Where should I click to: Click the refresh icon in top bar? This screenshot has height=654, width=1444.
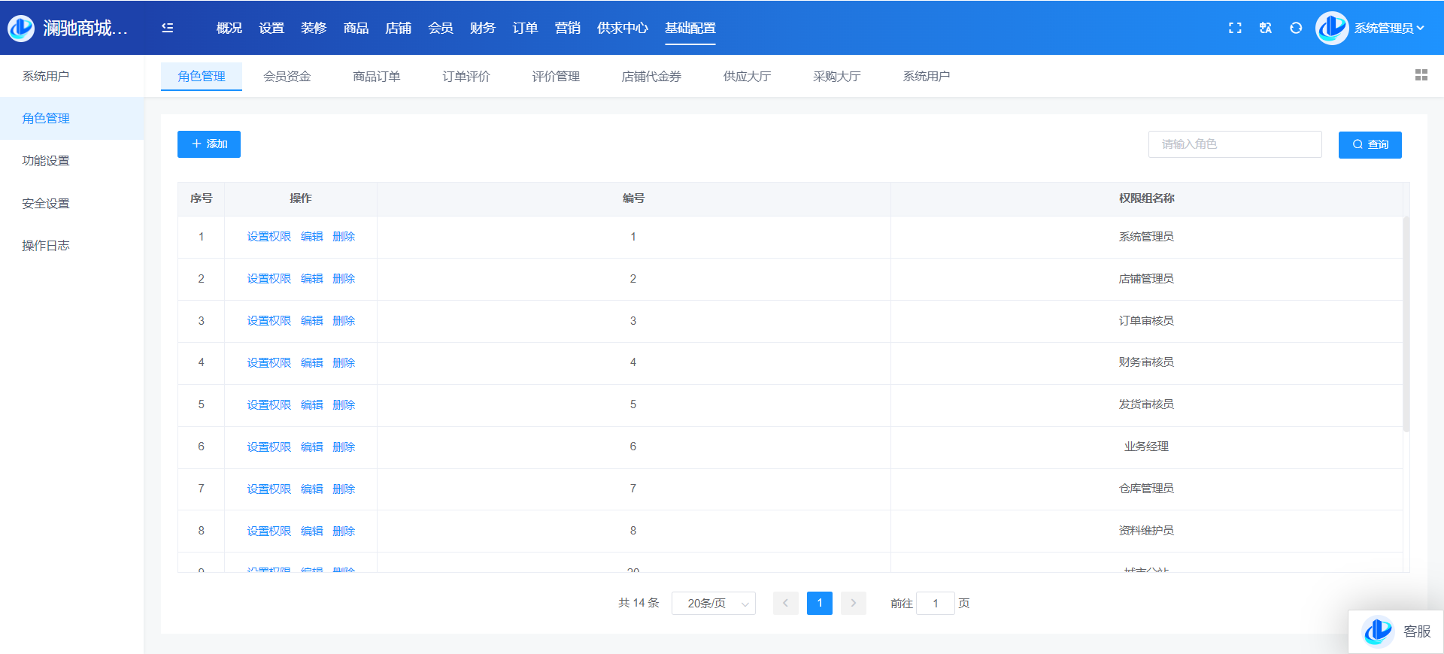(1296, 28)
